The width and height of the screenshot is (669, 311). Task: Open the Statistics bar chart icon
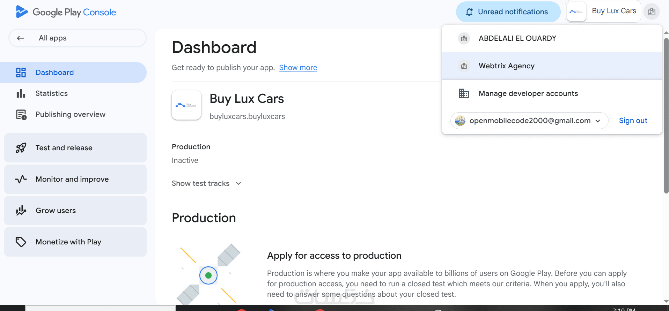tap(21, 93)
